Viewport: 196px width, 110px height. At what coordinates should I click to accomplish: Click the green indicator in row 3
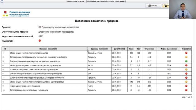[x=186, y=61]
